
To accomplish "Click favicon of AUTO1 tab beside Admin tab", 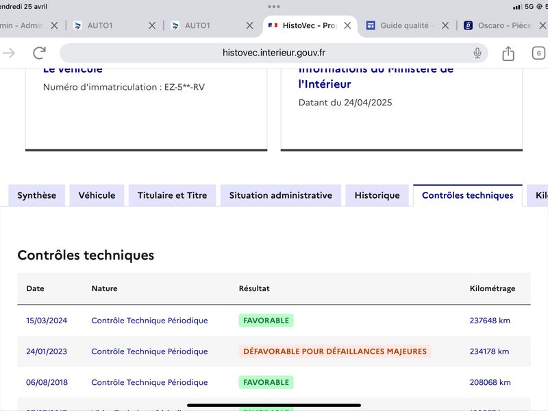I will coord(77,25).
